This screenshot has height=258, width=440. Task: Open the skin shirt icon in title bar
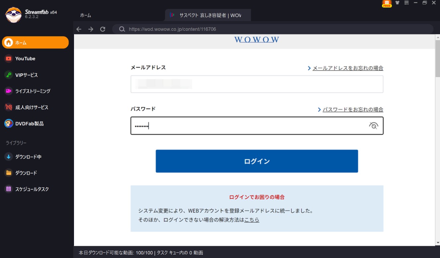398,3
